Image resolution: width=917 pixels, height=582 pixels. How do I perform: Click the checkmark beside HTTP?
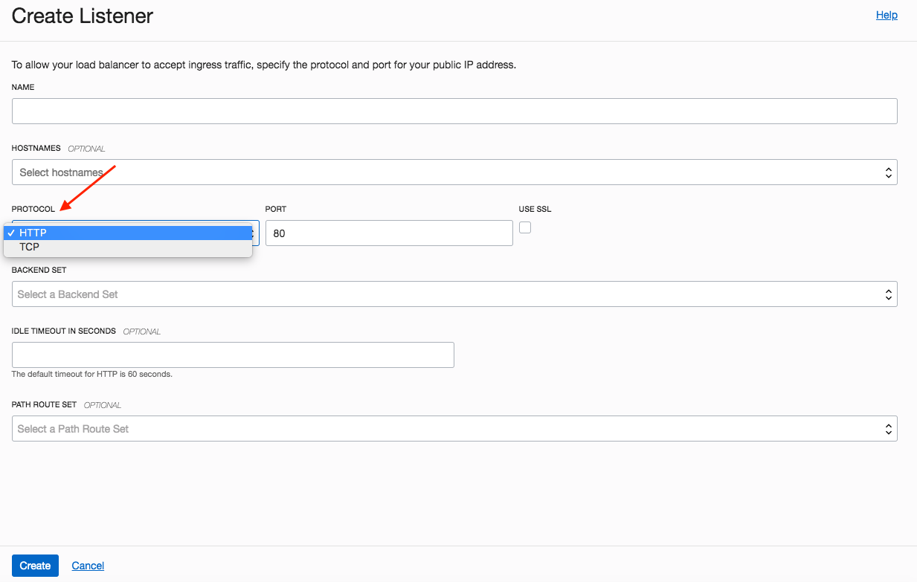click(10, 233)
